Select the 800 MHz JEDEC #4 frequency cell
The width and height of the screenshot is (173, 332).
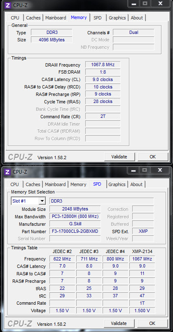click(x=115, y=259)
